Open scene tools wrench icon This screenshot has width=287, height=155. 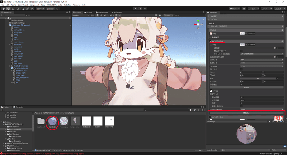(156, 15)
